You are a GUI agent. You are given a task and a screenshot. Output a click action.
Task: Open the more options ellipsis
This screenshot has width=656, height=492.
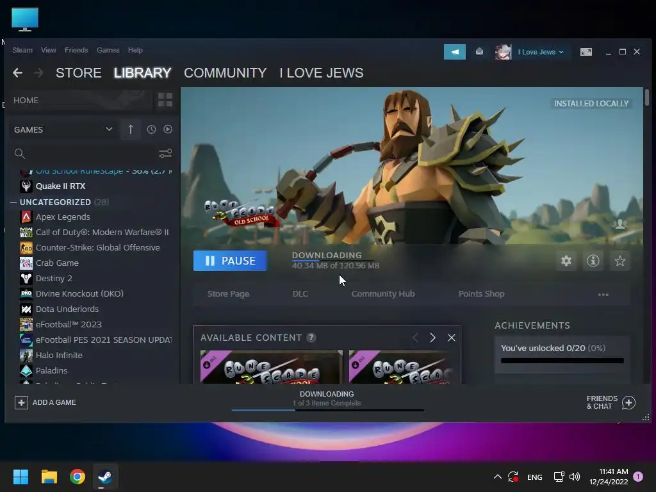[603, 295]
